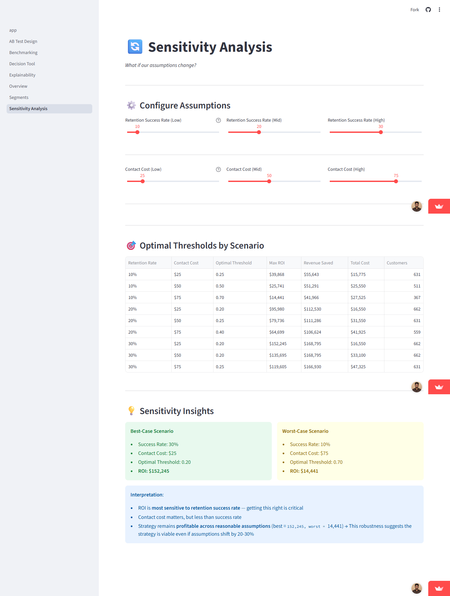450x596 pixels.
Task: Switch to the Explainability page
Action: (x=49, y=75)
